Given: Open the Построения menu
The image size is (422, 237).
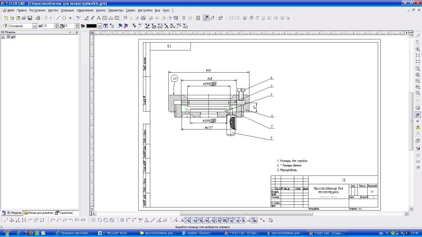Looking at the screenshot, I should click(x=37, y=10).
